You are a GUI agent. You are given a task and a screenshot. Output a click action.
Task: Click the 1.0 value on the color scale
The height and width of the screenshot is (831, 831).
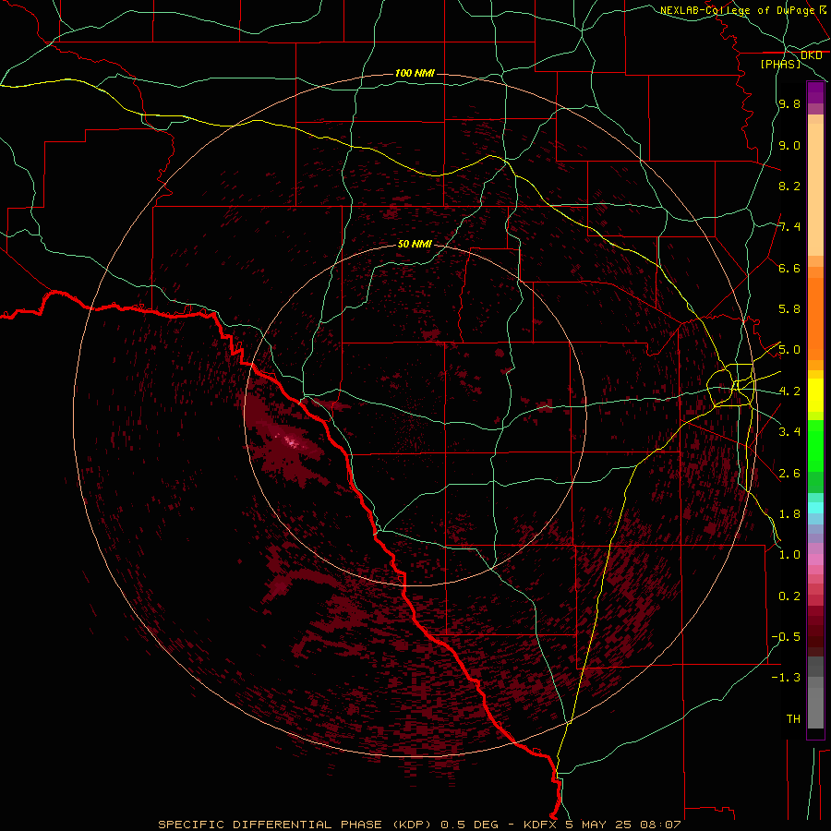pyautogui.click(x=789, y=555)
